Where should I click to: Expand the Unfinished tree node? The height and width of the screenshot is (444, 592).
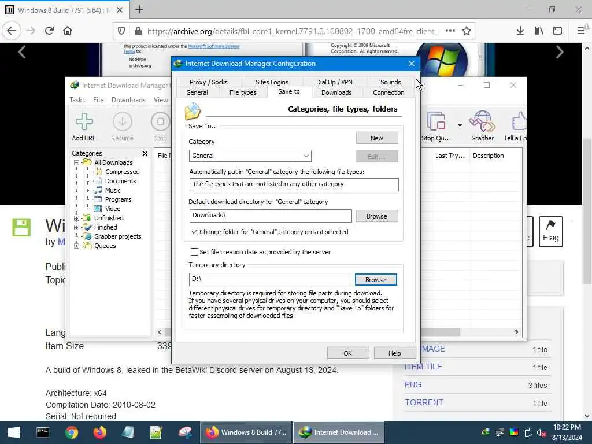pyautogui.click(x=77, y=218)
